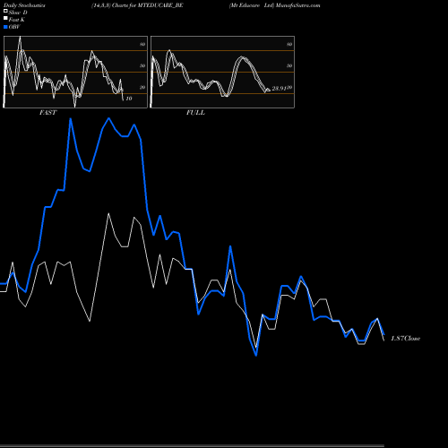448x448 pixels.
Task: Click the 'FULL' label under the chart
Action: click(x=195, y=113)
